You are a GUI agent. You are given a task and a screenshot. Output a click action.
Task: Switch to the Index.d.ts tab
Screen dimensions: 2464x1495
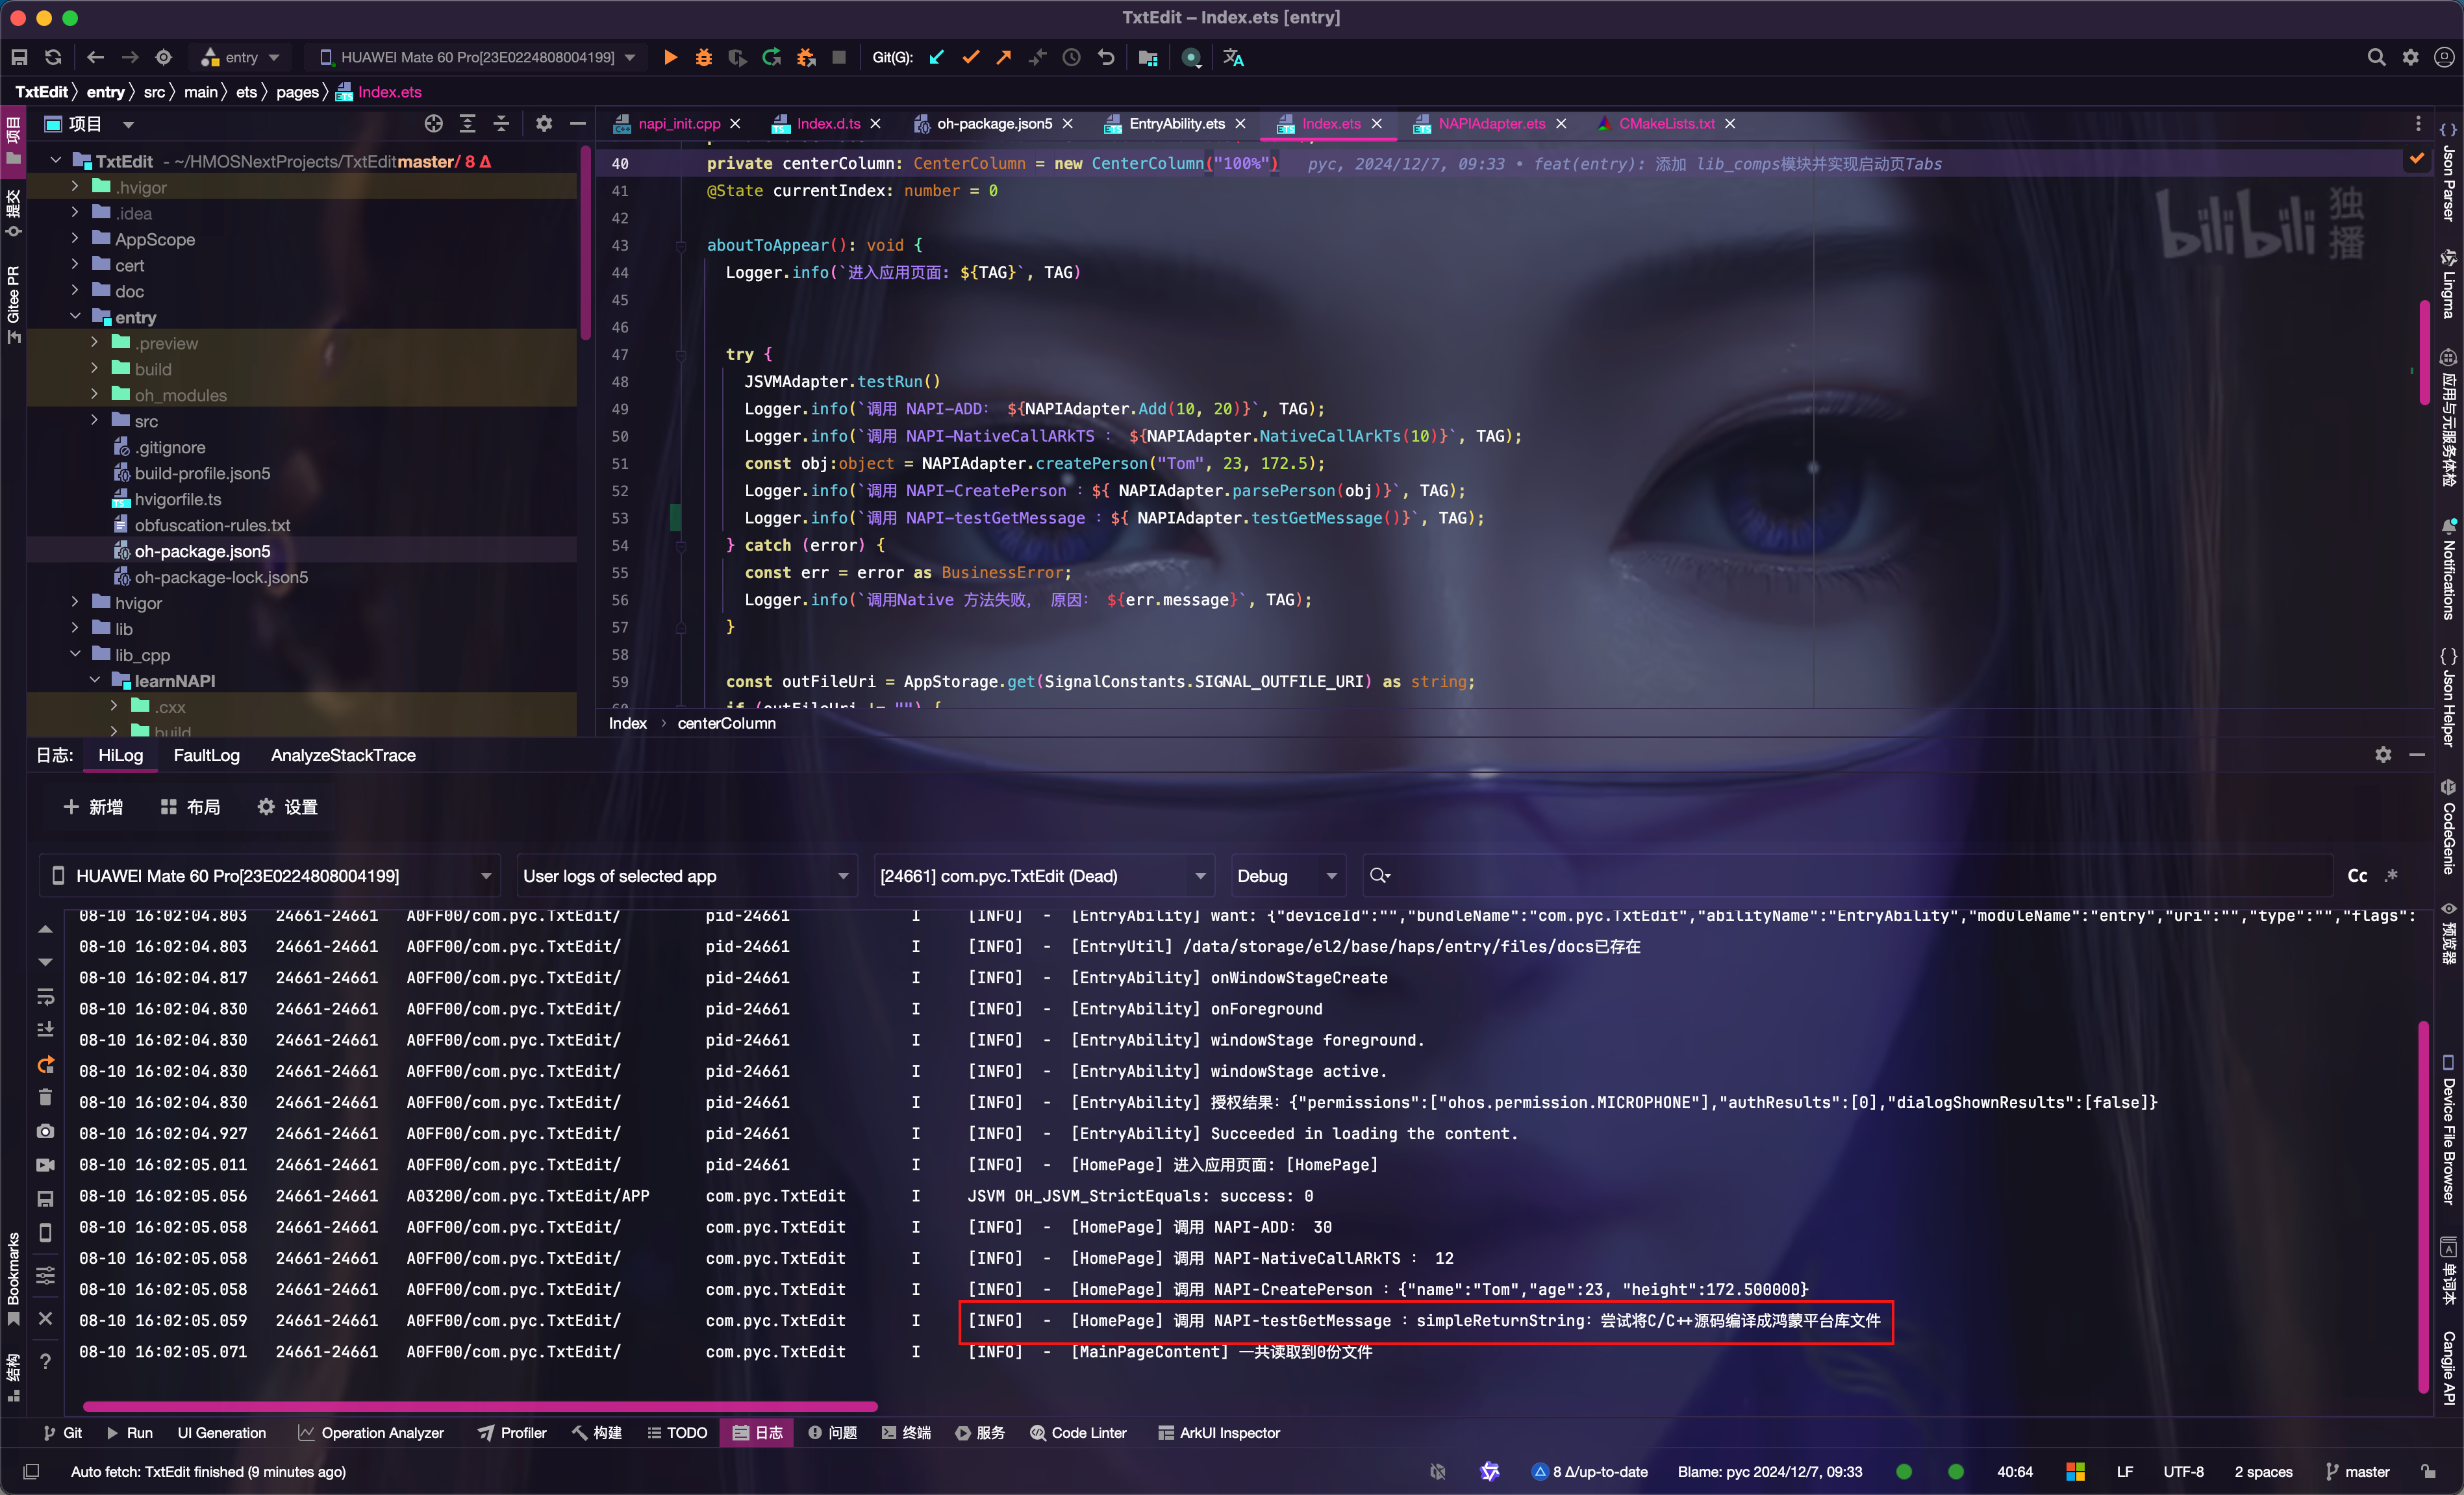pos(828,124)
